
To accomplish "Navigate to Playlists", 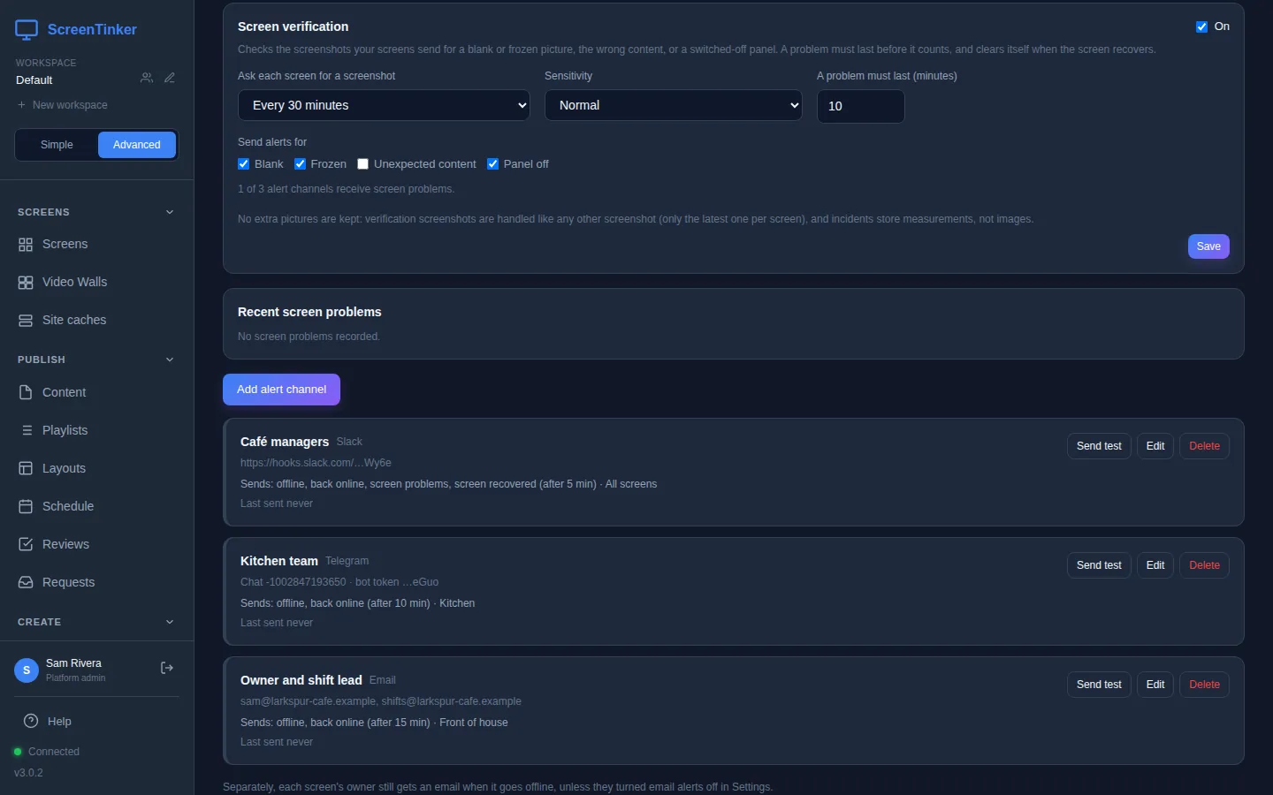I will coord(96,430).
